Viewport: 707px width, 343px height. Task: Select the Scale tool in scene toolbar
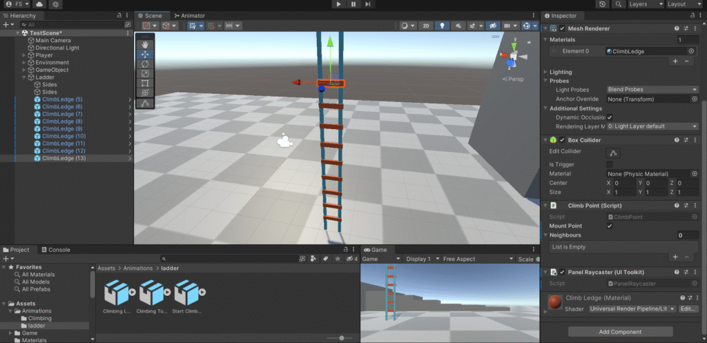click(145, 73)
